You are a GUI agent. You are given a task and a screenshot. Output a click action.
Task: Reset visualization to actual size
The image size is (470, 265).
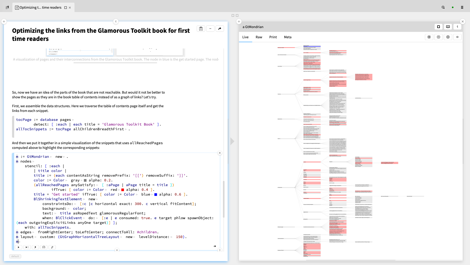457,37
